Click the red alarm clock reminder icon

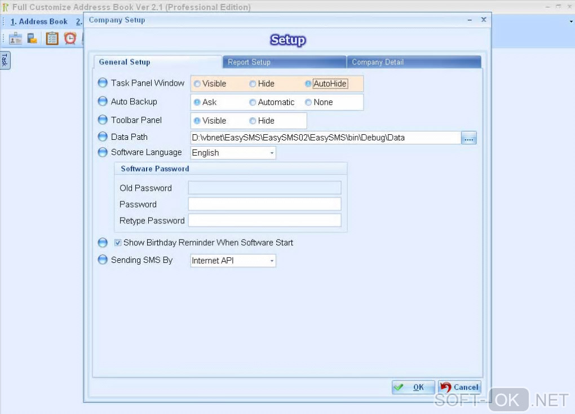(70, 38)
